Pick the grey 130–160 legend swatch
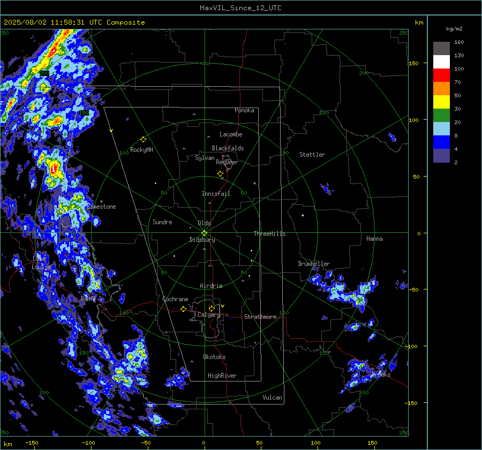This screenshot has height=450, width=482. point(441,49)
